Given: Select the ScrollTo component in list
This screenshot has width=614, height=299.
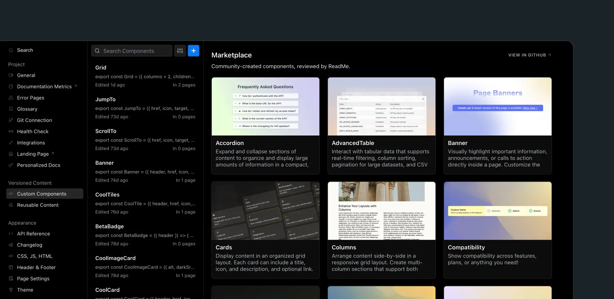Looking at the screenshot, I should click(145, 140).
